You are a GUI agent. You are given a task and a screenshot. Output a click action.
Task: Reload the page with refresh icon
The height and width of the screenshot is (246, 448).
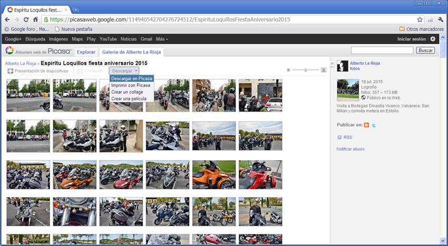pyautogui.click(x=26, y=19)
